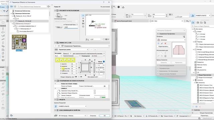
Task: Click the delete profile red X icon
Action: pyautogui.click(x=165, y=43)
